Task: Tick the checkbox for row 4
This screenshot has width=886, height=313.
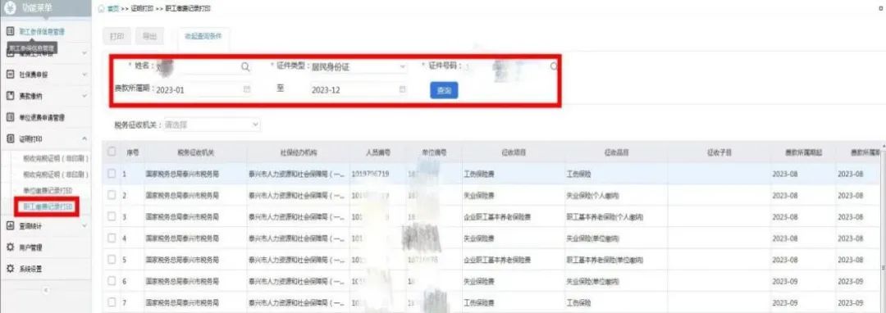Action: coord(112,238)
